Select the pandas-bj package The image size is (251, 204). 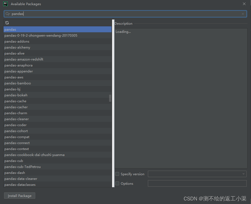[58, 89]
